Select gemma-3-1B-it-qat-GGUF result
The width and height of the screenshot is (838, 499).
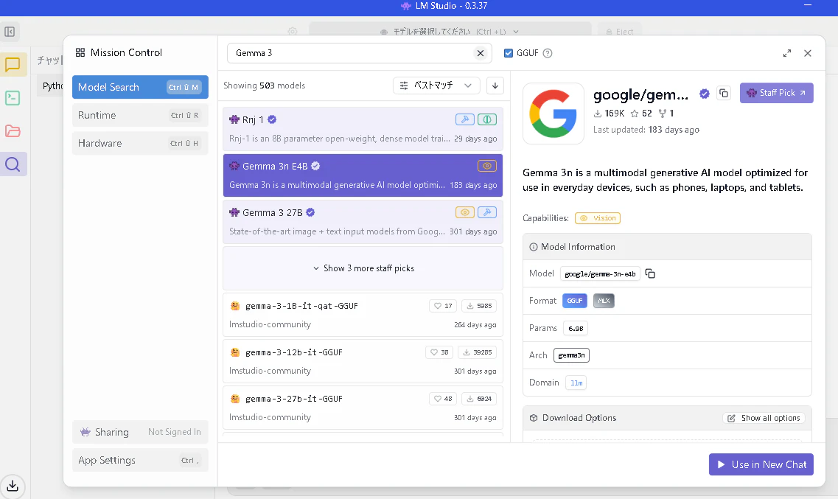pyautogui.click(x=363, y=315)
